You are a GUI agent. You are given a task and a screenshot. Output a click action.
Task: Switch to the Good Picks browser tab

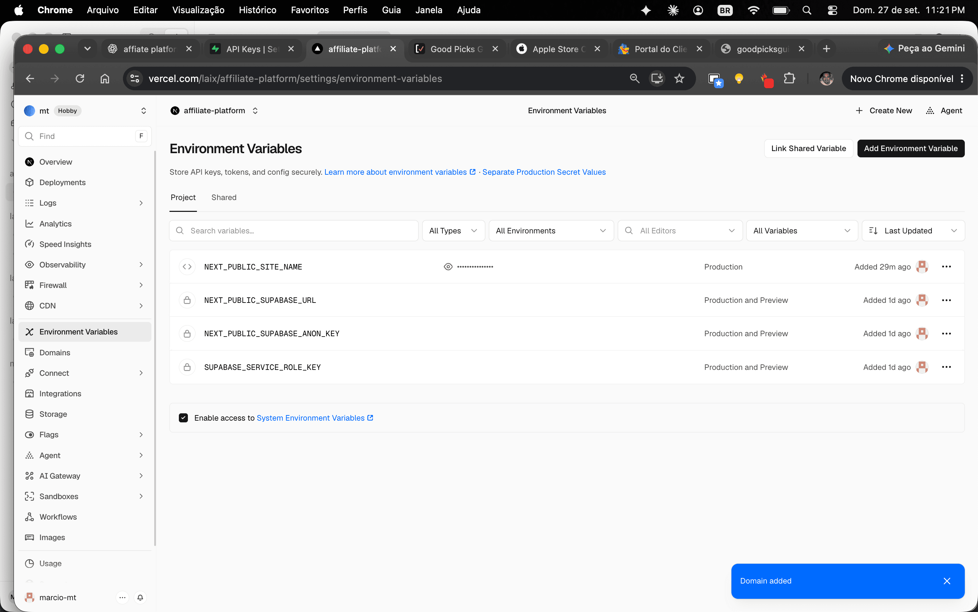click(x=457, y=49)
